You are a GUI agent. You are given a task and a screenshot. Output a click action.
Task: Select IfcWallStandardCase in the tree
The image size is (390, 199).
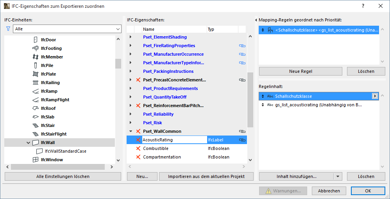[x=65, y=151]
